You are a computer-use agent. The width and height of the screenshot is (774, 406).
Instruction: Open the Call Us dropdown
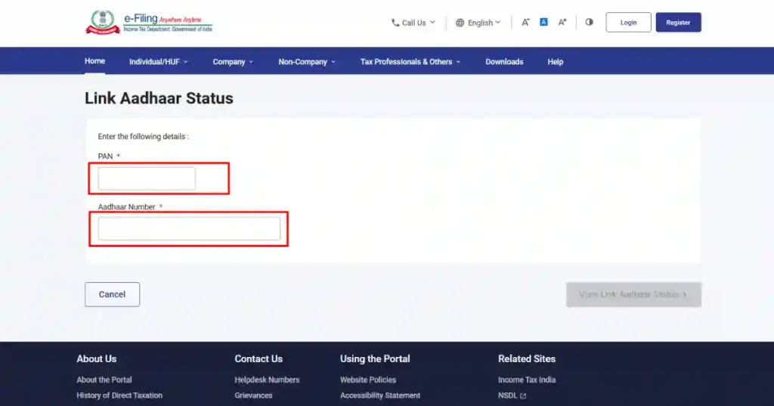(413, 23)
